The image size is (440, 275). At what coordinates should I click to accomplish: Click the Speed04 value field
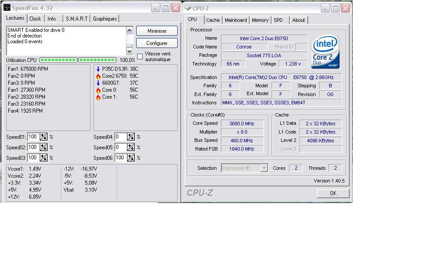[120, 137]
